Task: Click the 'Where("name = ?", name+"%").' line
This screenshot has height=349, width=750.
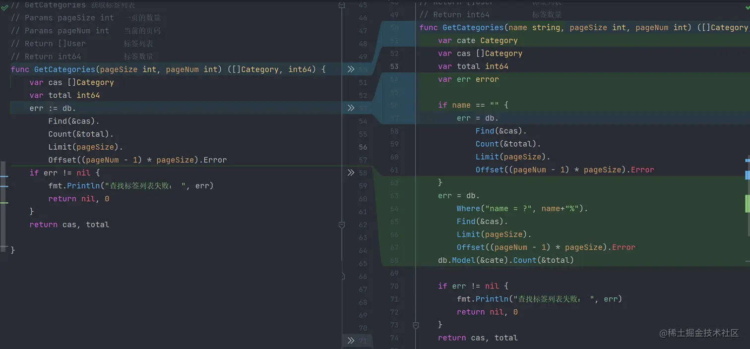Action: coord(522,209)
